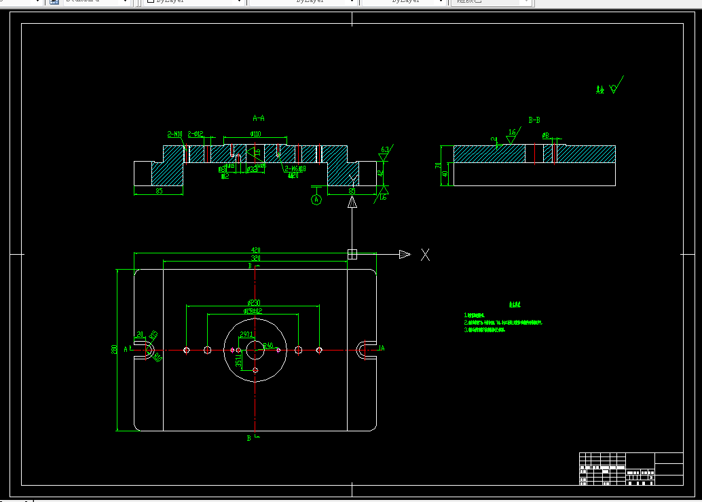Click the title block table at bottom right
702x502 pixels.
631,469
